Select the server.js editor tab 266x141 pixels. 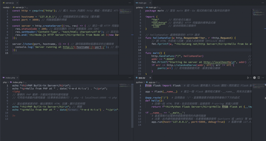tap(10, 3)
